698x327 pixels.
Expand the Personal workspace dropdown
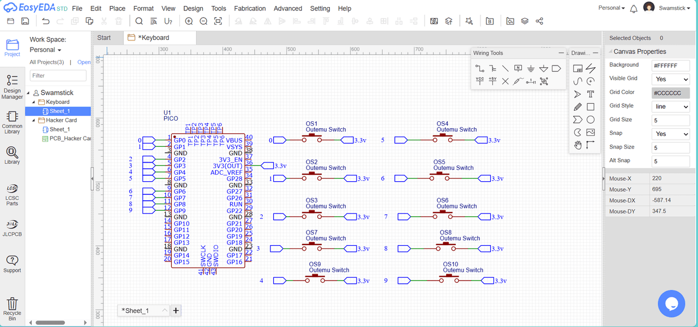(x=45, y=50)
